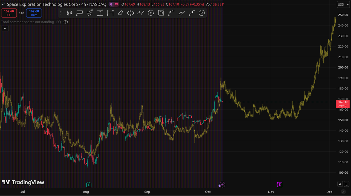
Task: Click the round A button on time axis
Action: tap(343, 192)
